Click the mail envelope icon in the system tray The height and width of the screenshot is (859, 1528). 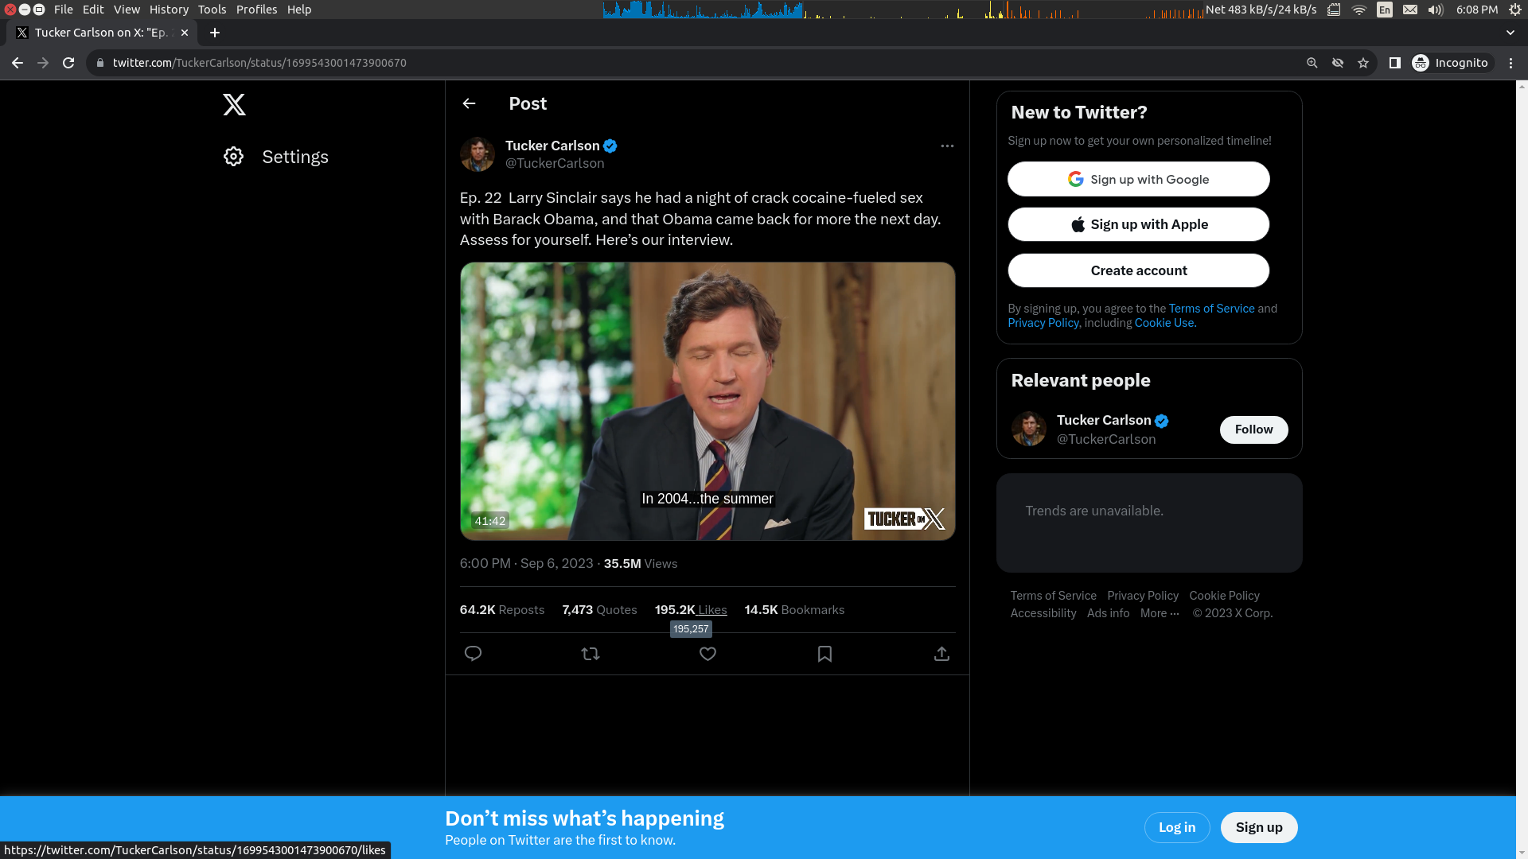click(1410, 10)
